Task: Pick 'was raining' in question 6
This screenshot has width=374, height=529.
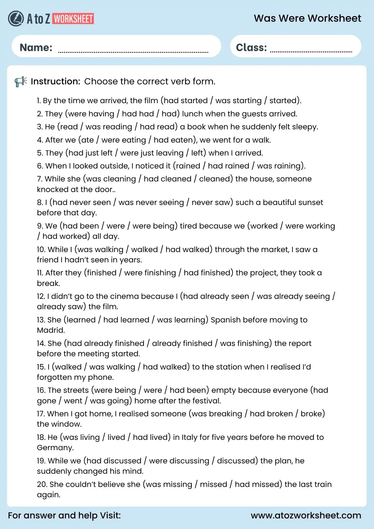Action: [279, 166]
